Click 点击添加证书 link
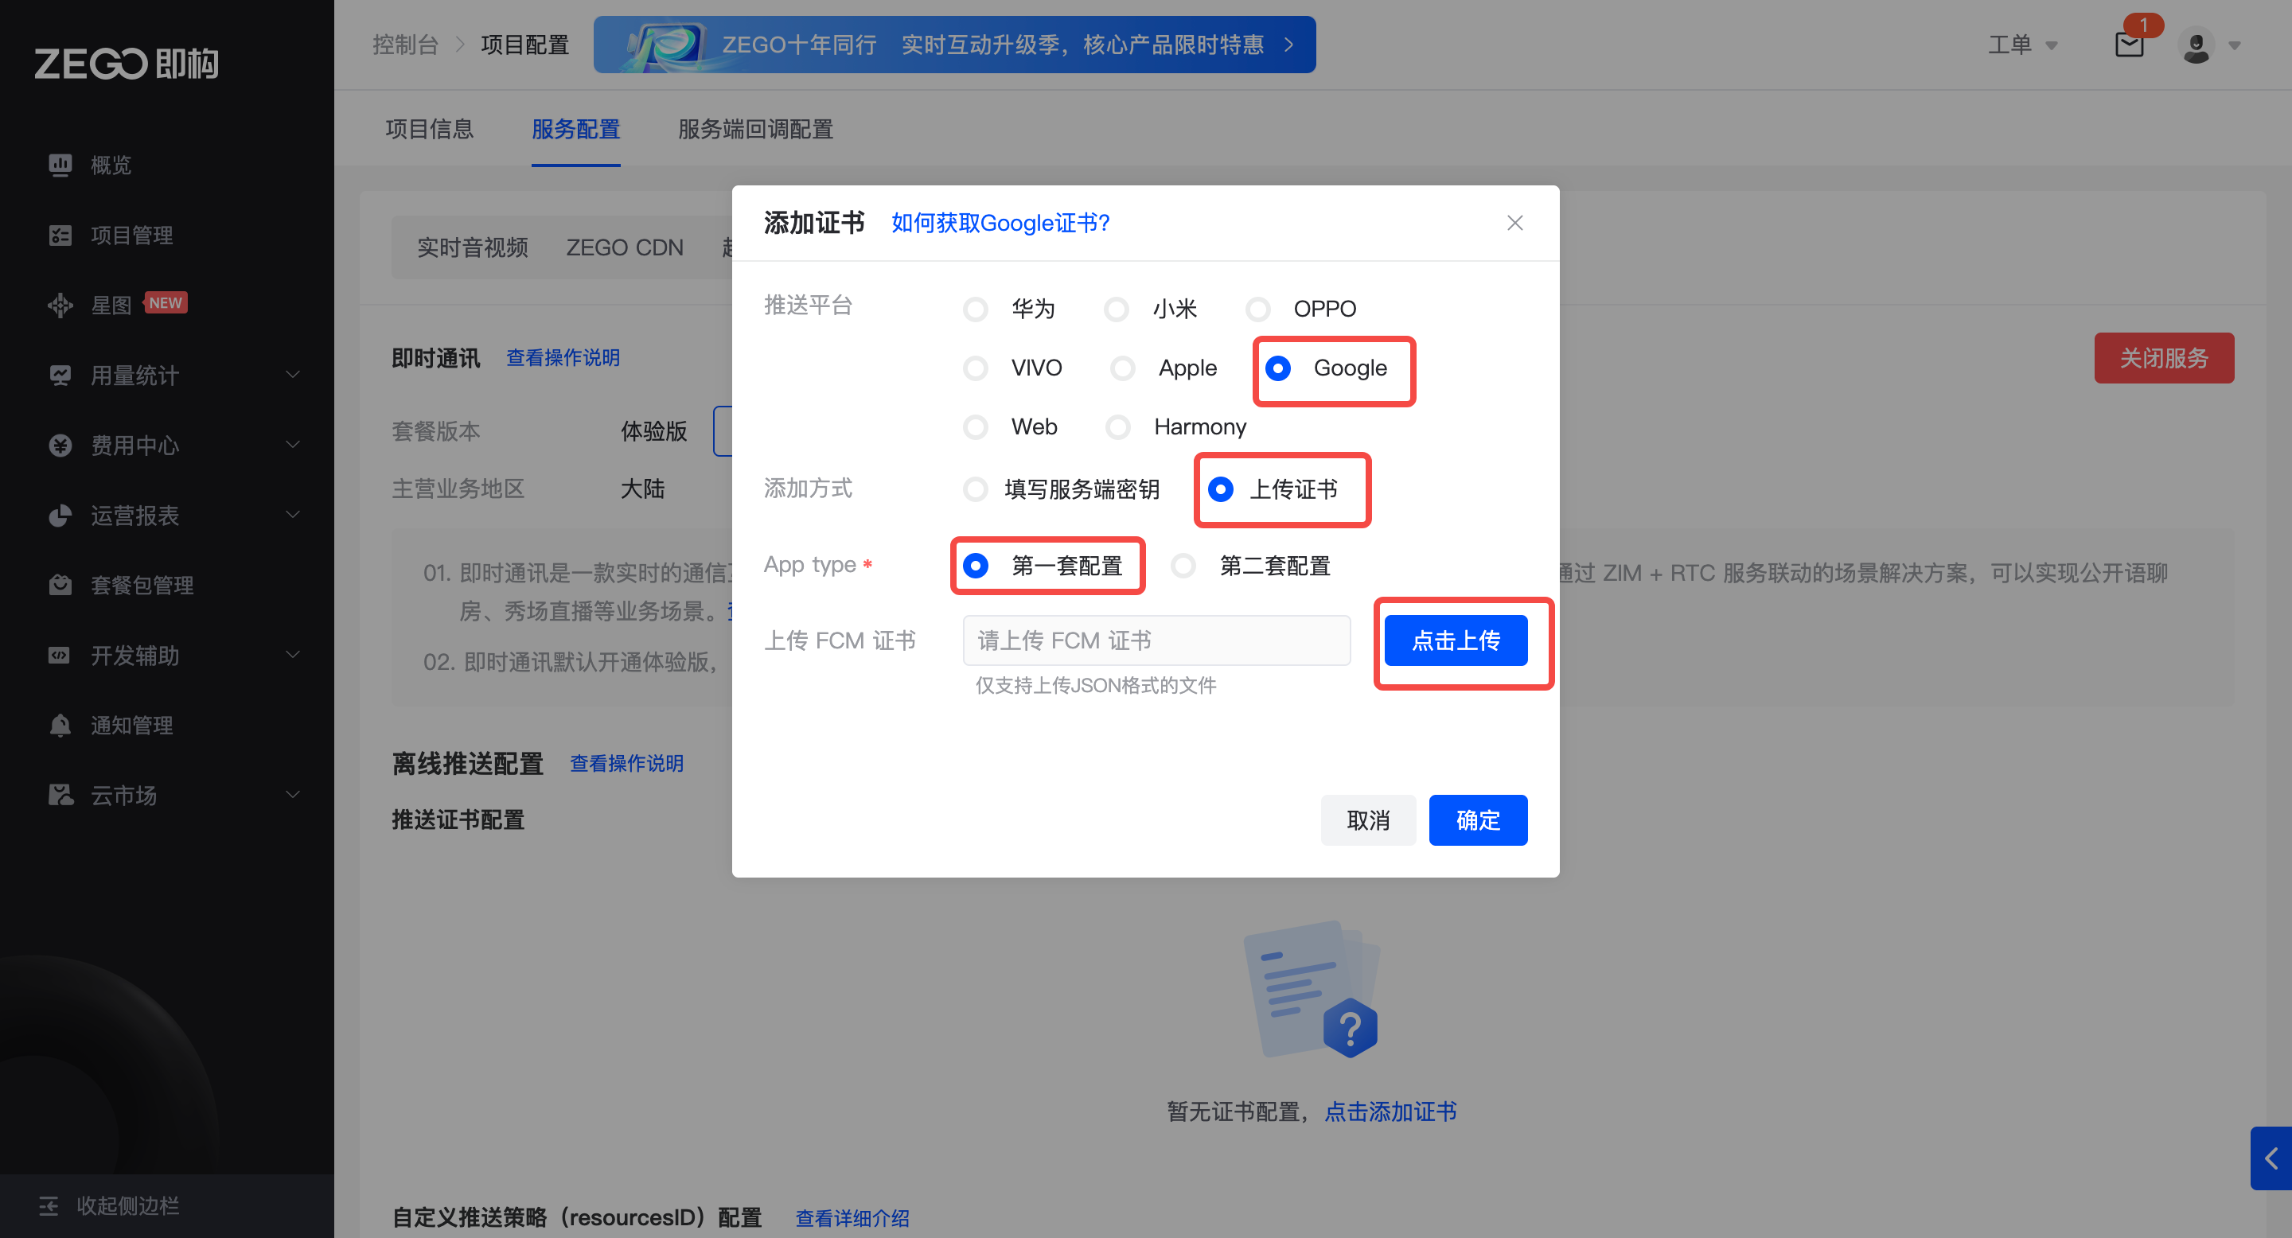Screen dimensions: 2292x1238 pos(1390,1111)
